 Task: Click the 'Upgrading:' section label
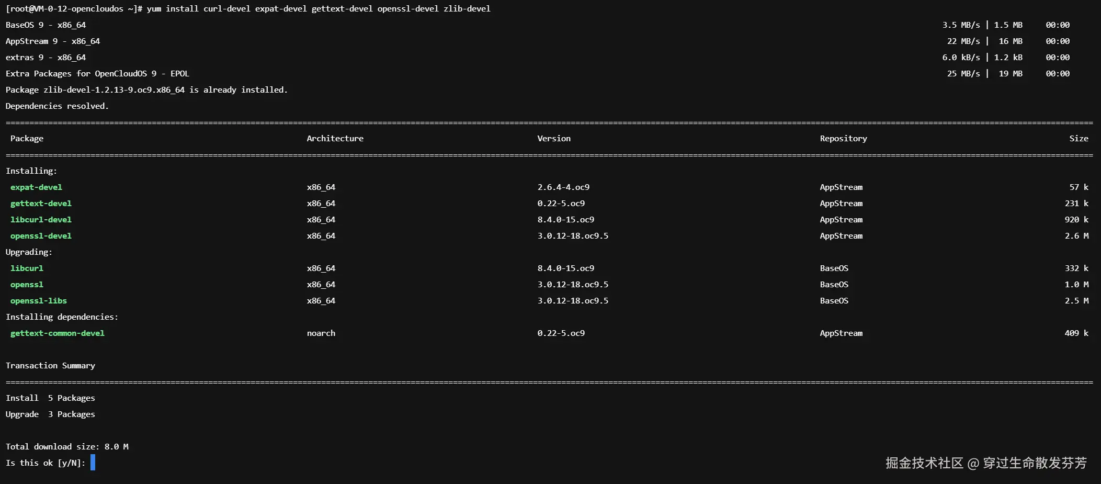coord(29,252)
